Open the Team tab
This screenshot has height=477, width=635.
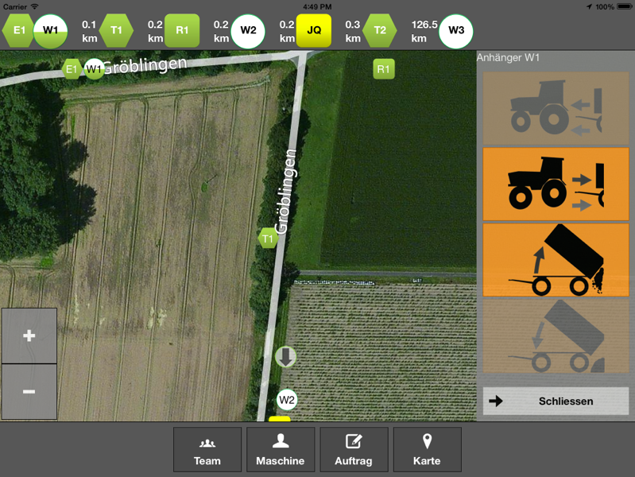coord(207,450)
